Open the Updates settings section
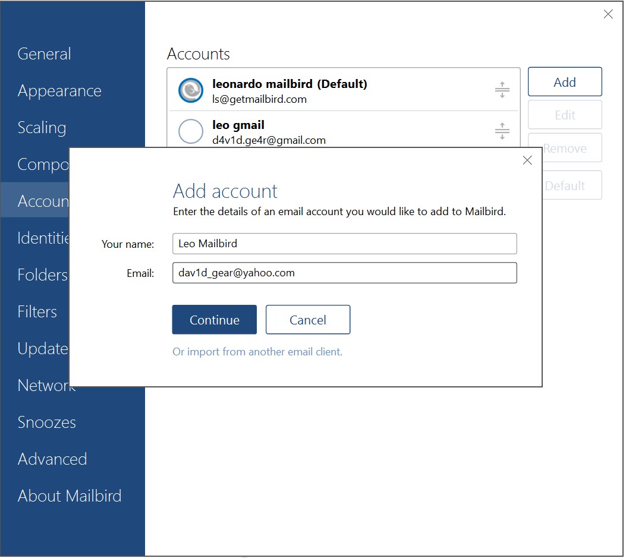The height and width of the screenshot is (558, 626). click(x=43, y=349)
